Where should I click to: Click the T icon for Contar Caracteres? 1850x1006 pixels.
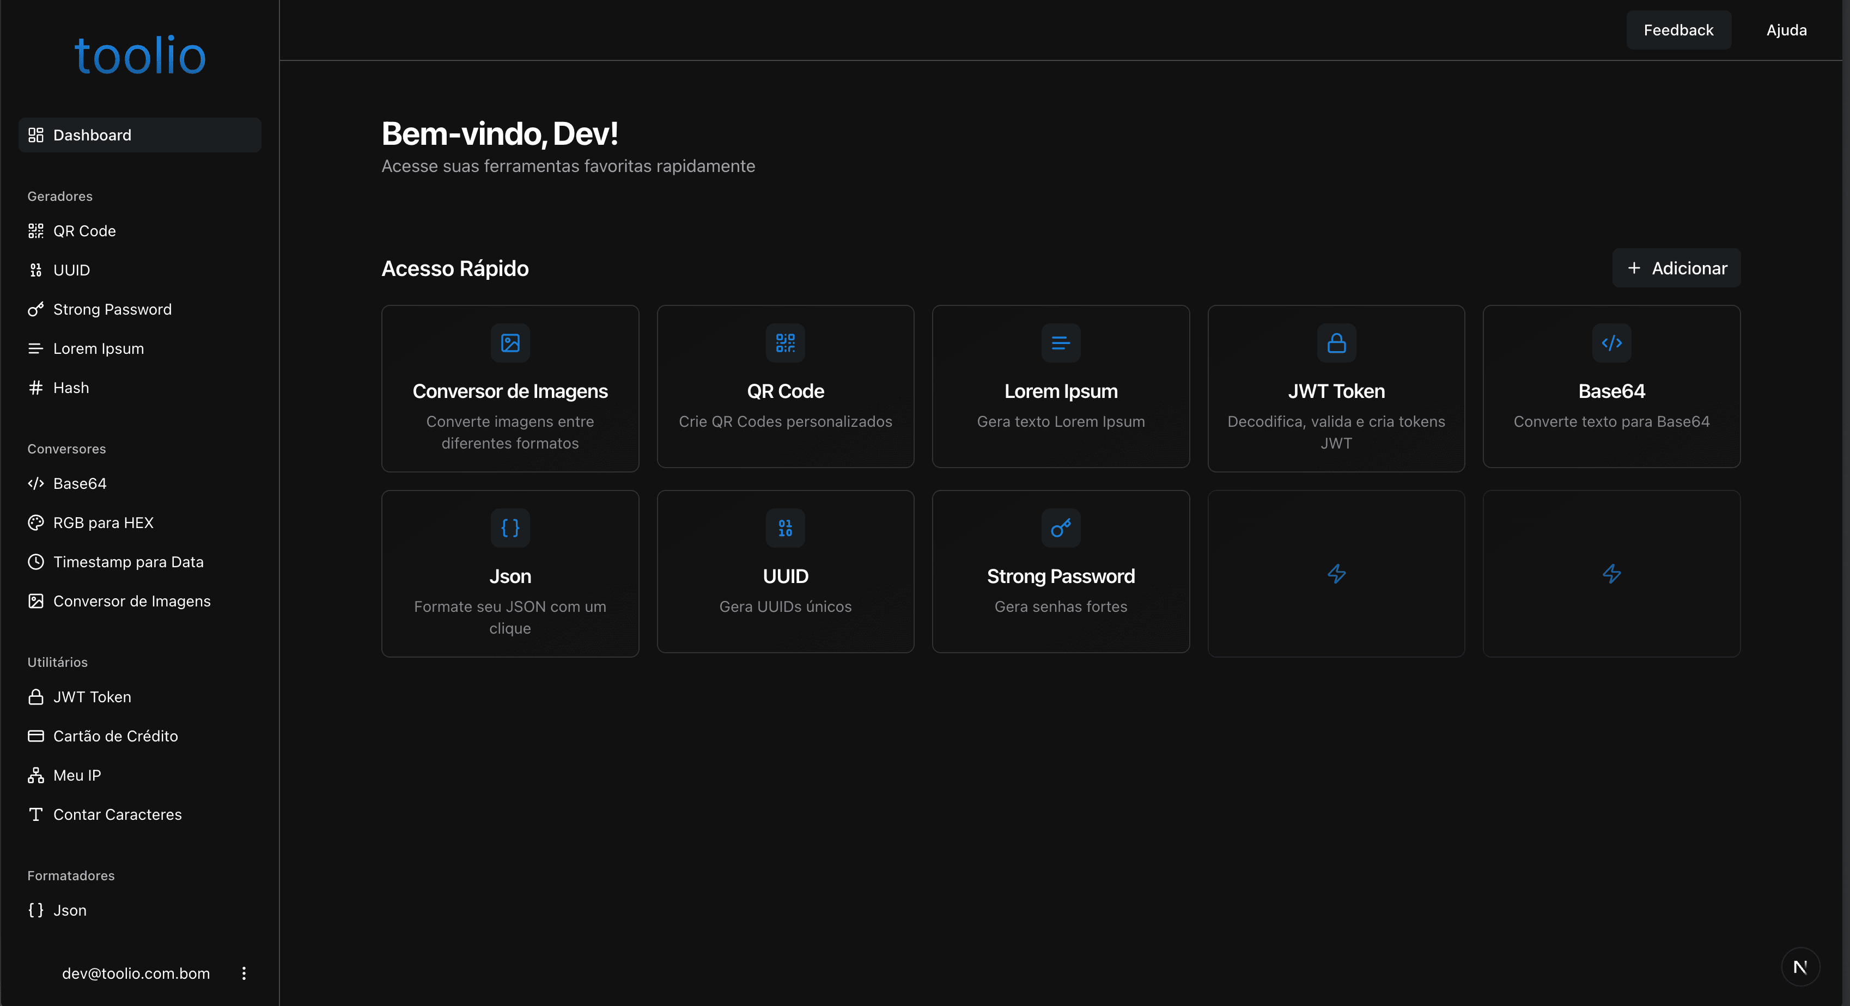pos(36,814)
